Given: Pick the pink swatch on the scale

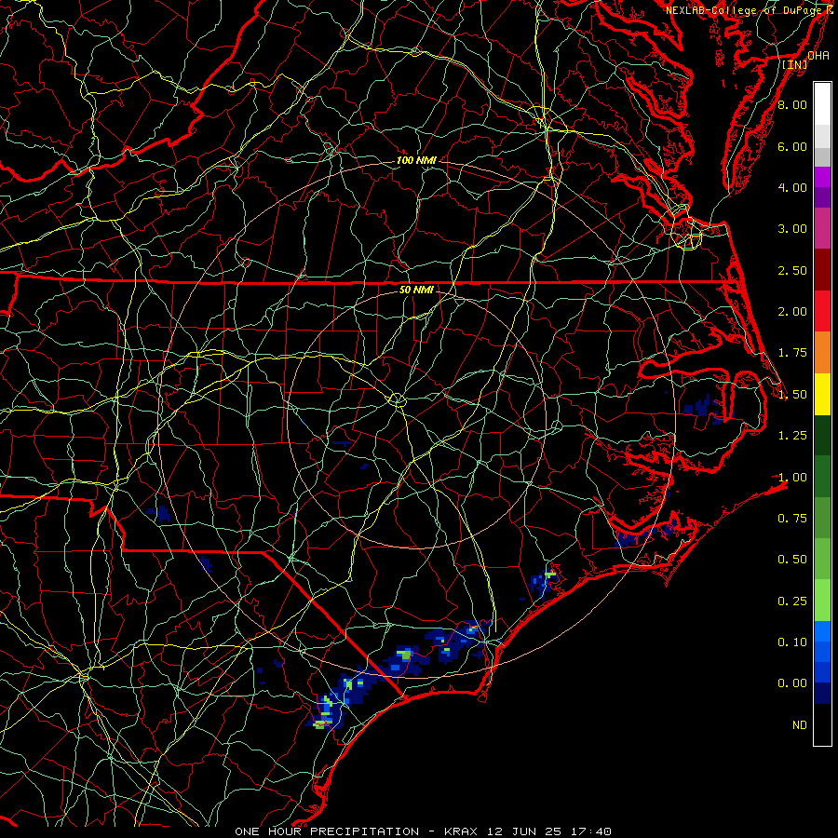Looking at the screenshot, I should click(822, 229).
